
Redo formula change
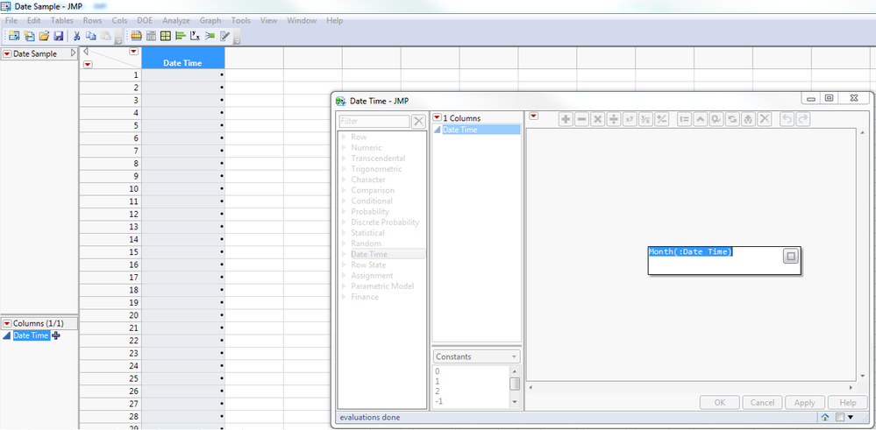(802, 119)
